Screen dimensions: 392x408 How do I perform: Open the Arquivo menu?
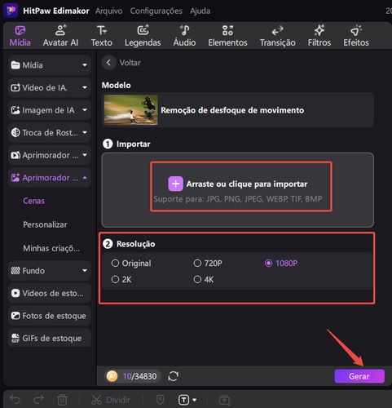tap(108, 11)
